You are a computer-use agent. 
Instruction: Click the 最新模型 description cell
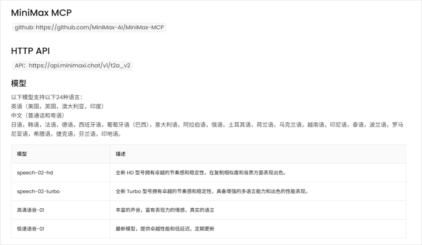pos(164,229)
